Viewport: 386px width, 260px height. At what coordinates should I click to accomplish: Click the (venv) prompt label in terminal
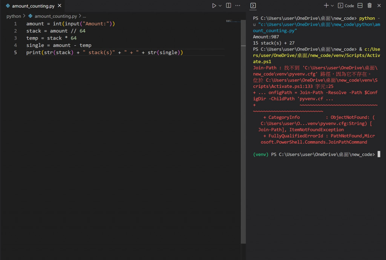(x=261, y=154)
